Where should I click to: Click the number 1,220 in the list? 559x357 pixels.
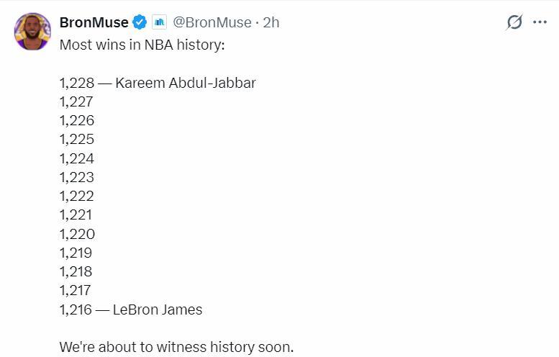76,234
